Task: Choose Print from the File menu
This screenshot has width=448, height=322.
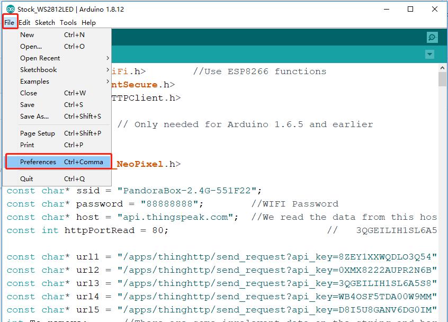Action: click(x=27, y=145)
